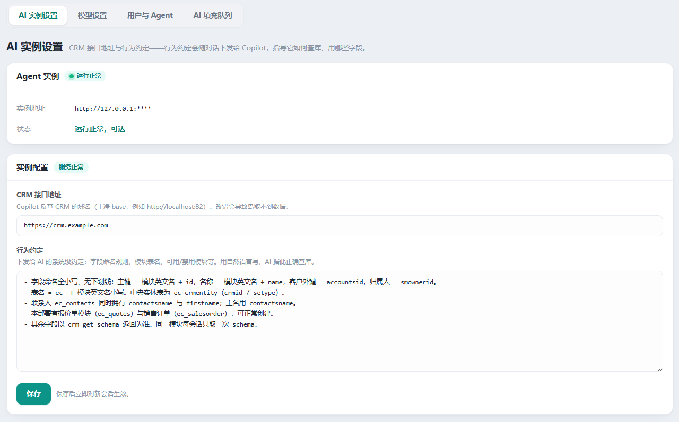Screen dimensions: 679x422
Task: Switch to the 模型设置 tab
Action: (x=92, y=16)
